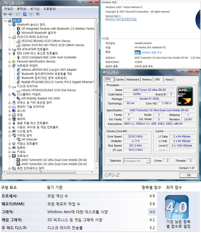Click the modem category icon
Screen dimensions: 201x233
coord(14,115)
